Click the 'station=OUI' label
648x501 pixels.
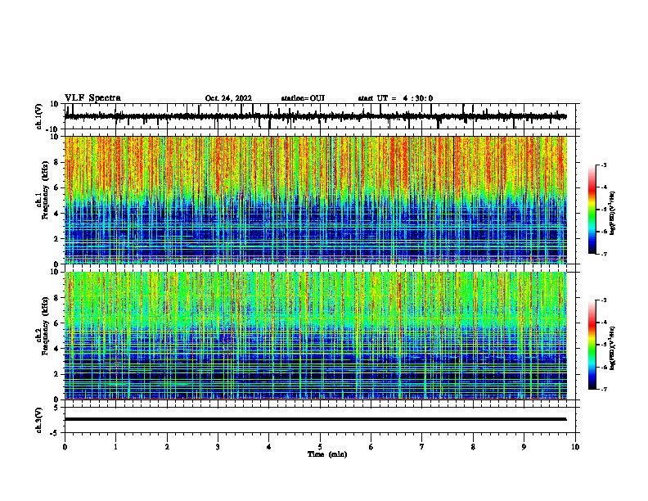[x=303, y=98]
